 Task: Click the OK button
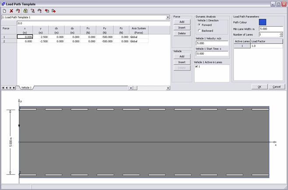pyautogui.click(x=259, y=86)
